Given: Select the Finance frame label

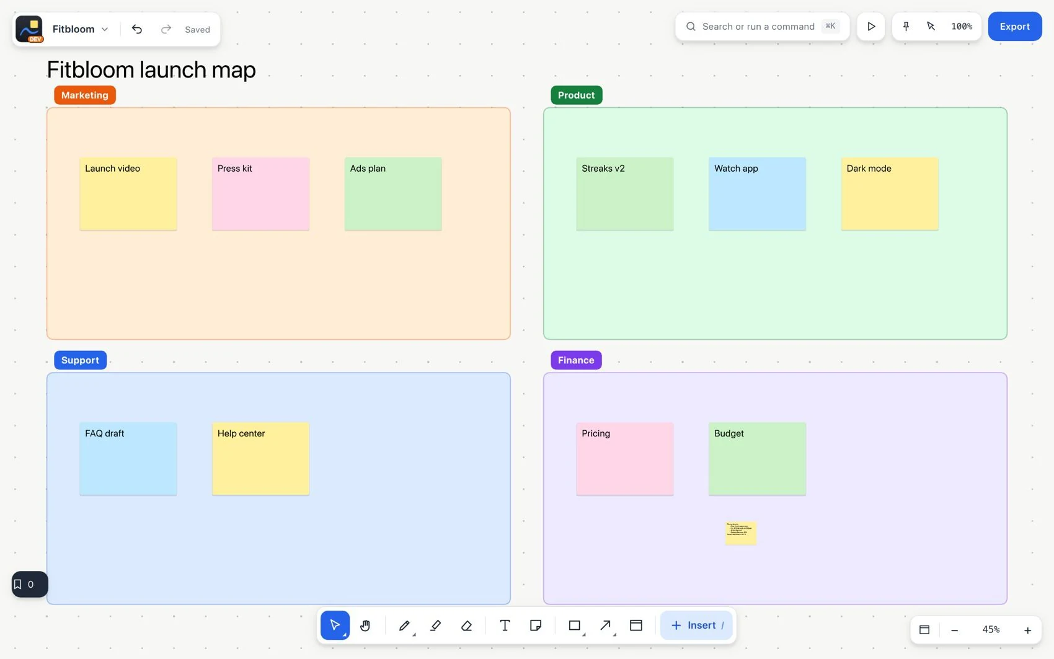Looking at the screenshot, I should coord(576,360).
